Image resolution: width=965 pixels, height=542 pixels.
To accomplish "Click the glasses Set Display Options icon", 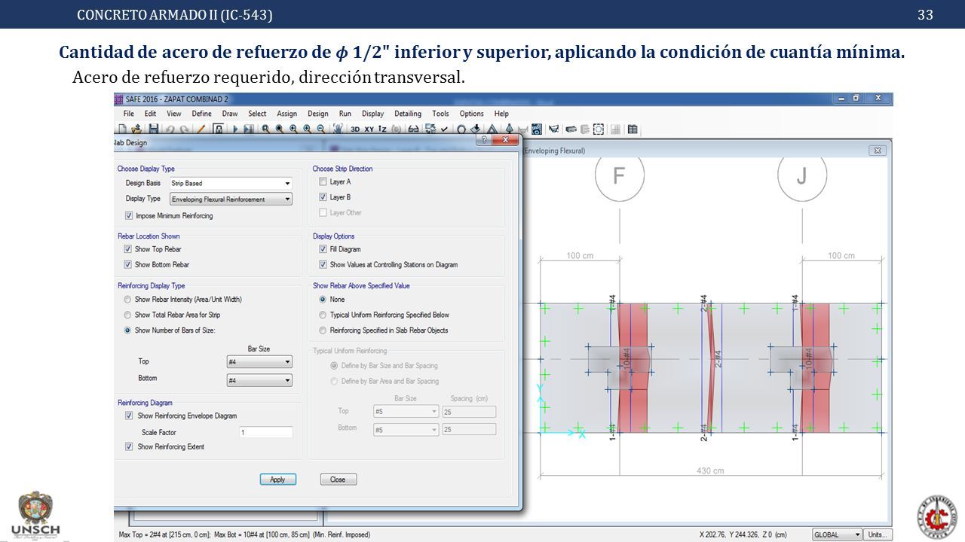I will click(x=413, y=129).
